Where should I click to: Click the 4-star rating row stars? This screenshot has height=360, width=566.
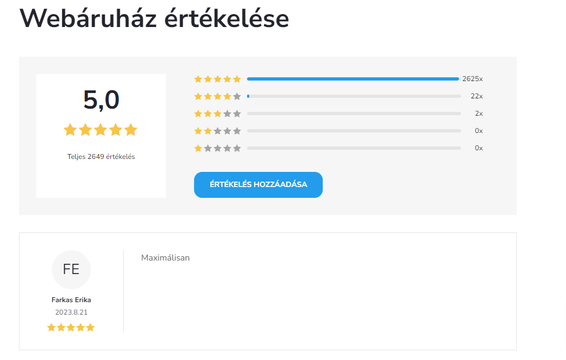[217, 96]
